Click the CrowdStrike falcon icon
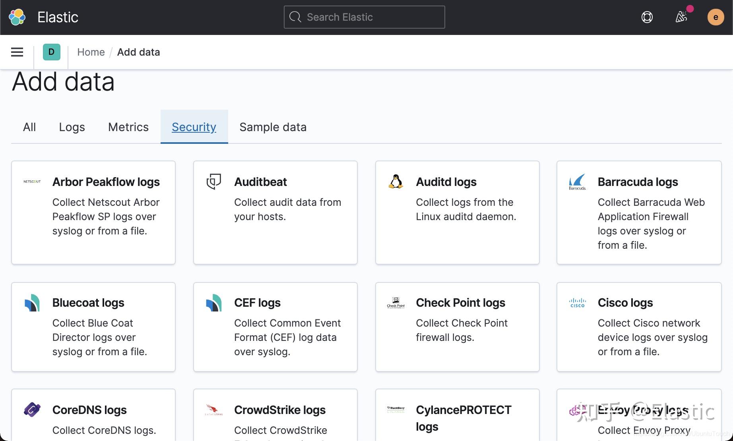This screenshot has width=733, height=441. 213,410
